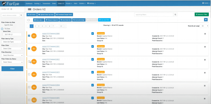The height and width of the screenshot is (104, 211).
Task: Open the row menu for order 6666333344441000
Action: tap(205, 34)
